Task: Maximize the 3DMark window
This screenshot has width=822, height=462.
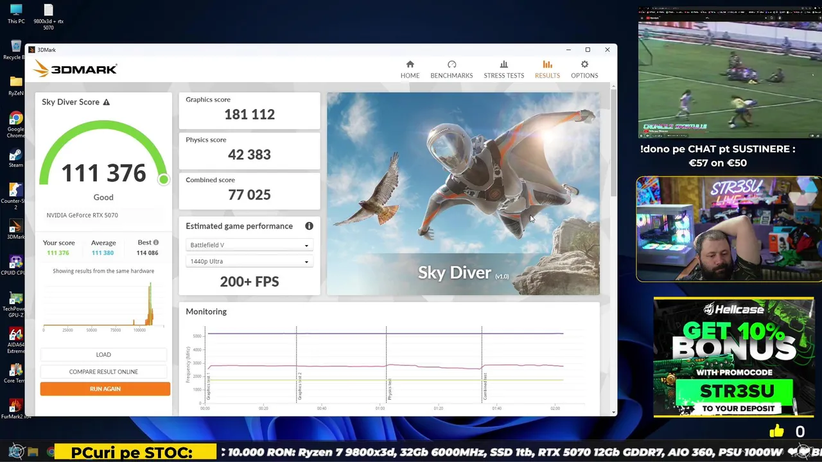Action: pyautogui.click(x=588, y=49)
